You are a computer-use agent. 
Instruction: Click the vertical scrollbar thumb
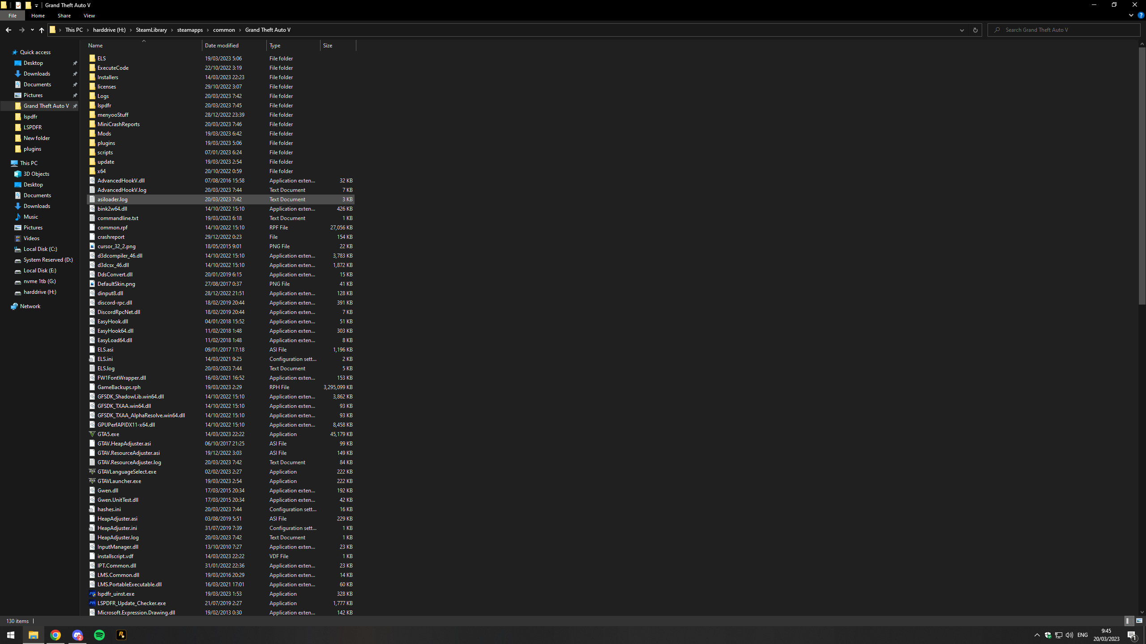point(1142,176)
